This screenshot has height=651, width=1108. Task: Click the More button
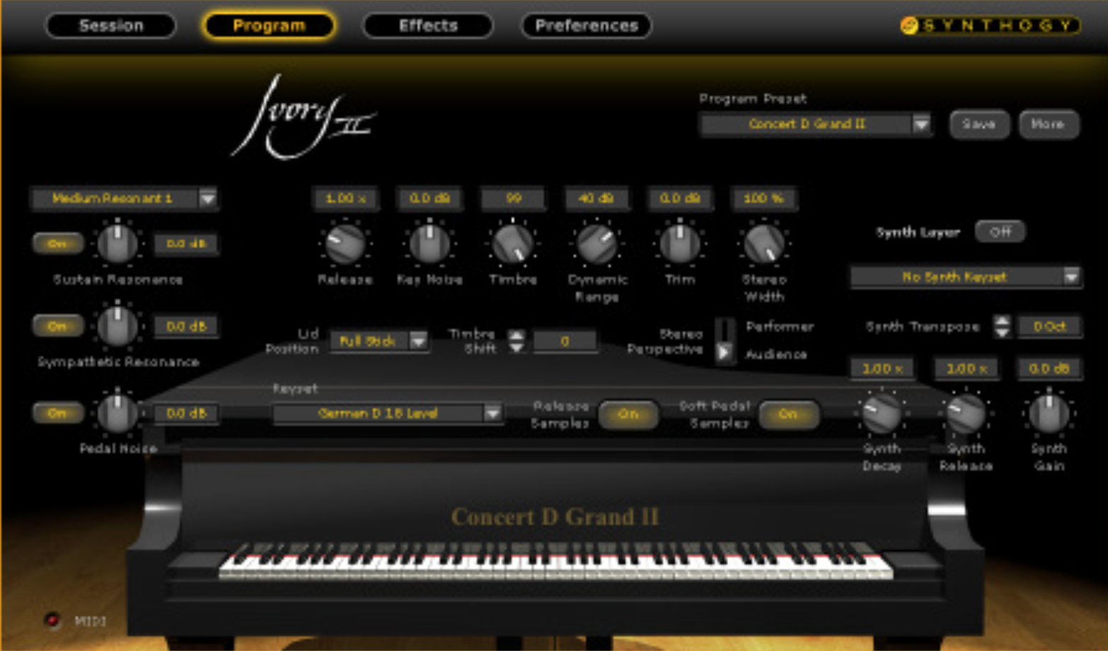[x=1048, y=124]
